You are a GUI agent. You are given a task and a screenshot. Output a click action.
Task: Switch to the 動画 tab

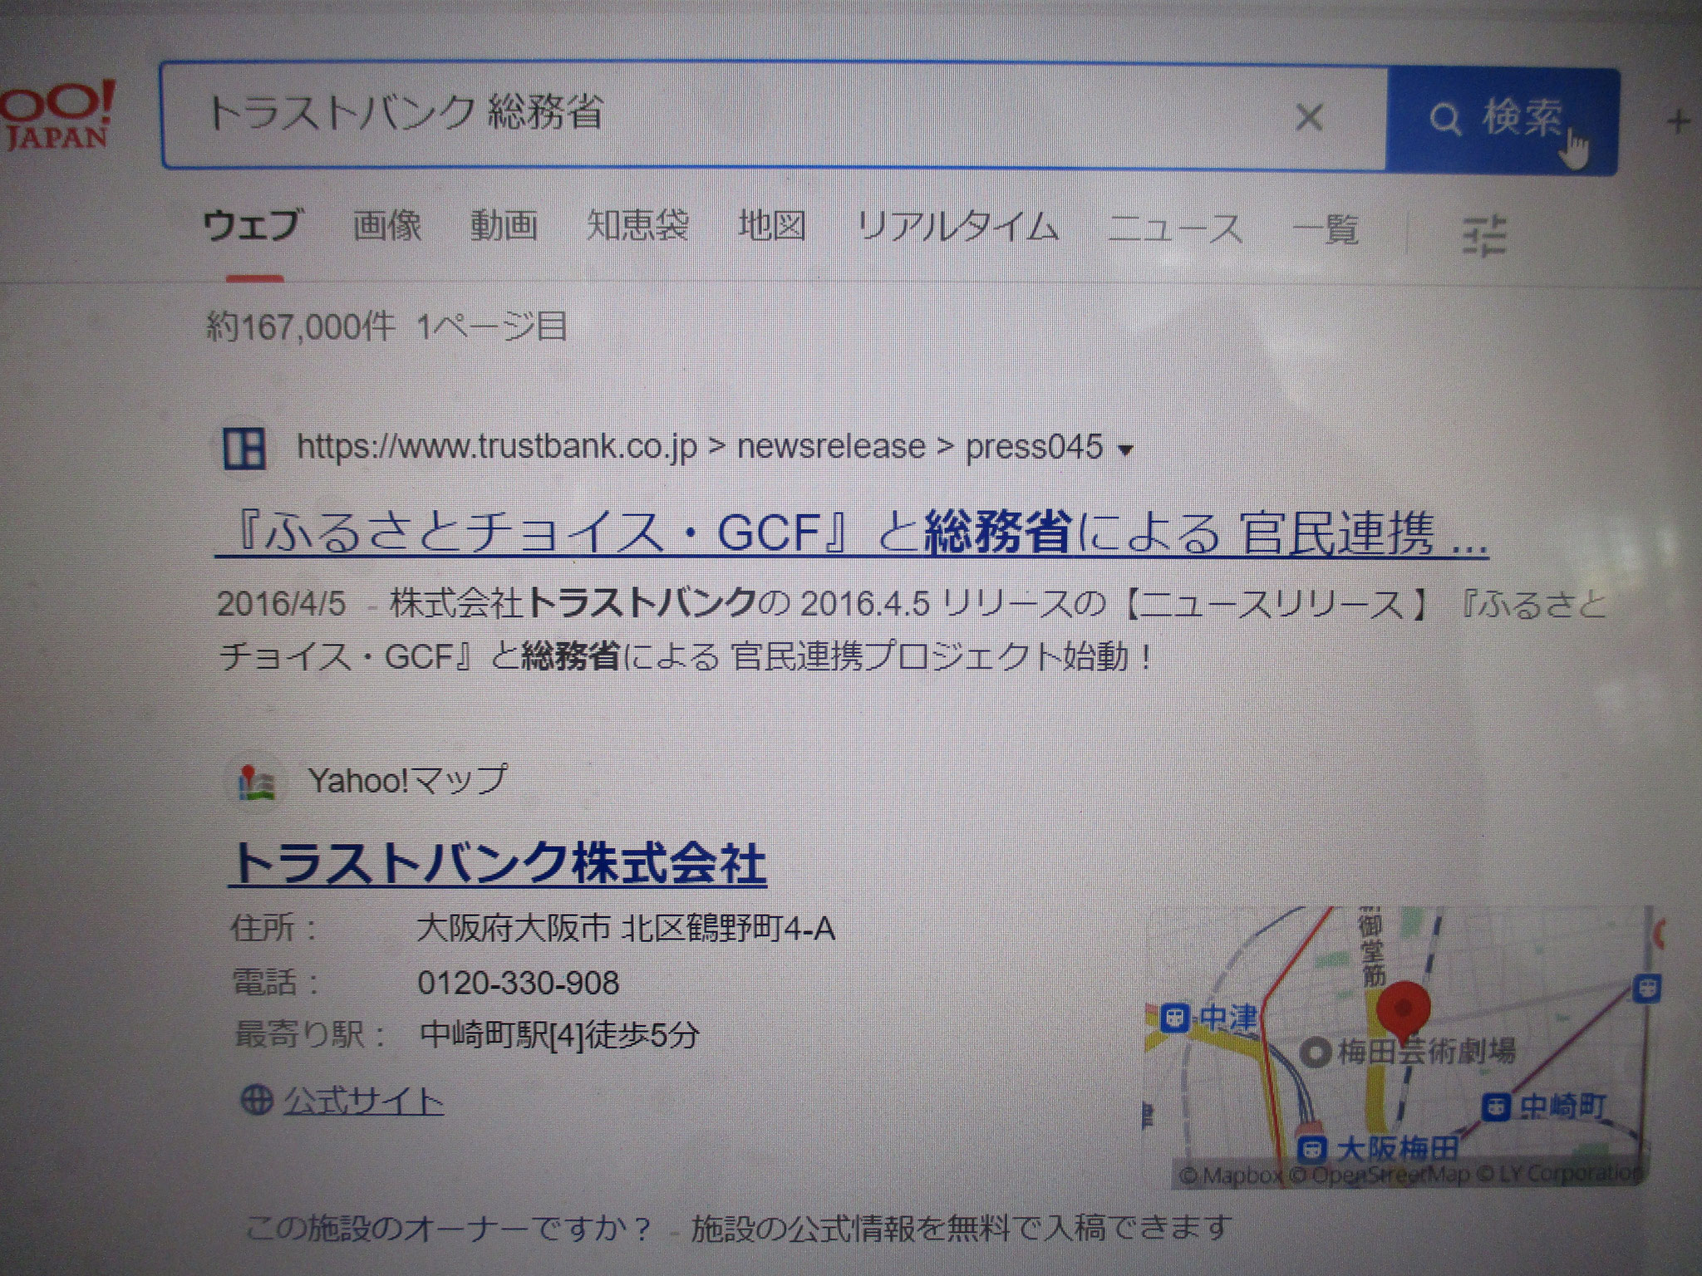coord(503,226)
